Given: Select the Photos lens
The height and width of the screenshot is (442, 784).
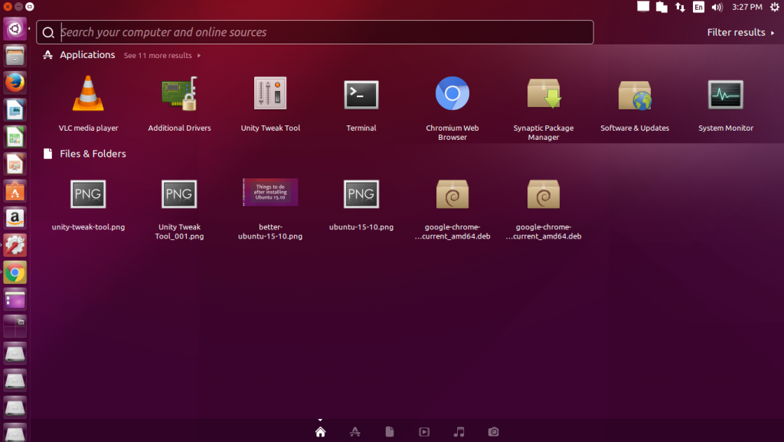Looking at the screenshot, I should 493,431.
